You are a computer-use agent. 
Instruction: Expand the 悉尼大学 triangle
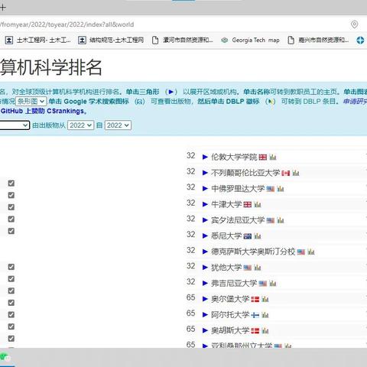[205, 236]
